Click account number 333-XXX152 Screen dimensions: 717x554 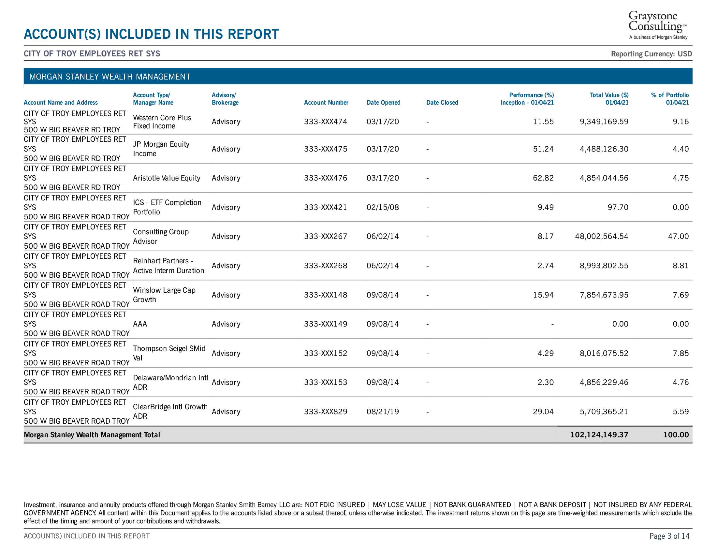tap(325, 353)
